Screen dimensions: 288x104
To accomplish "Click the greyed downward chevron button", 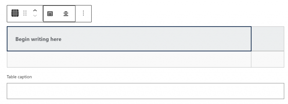I will [35, 16].
